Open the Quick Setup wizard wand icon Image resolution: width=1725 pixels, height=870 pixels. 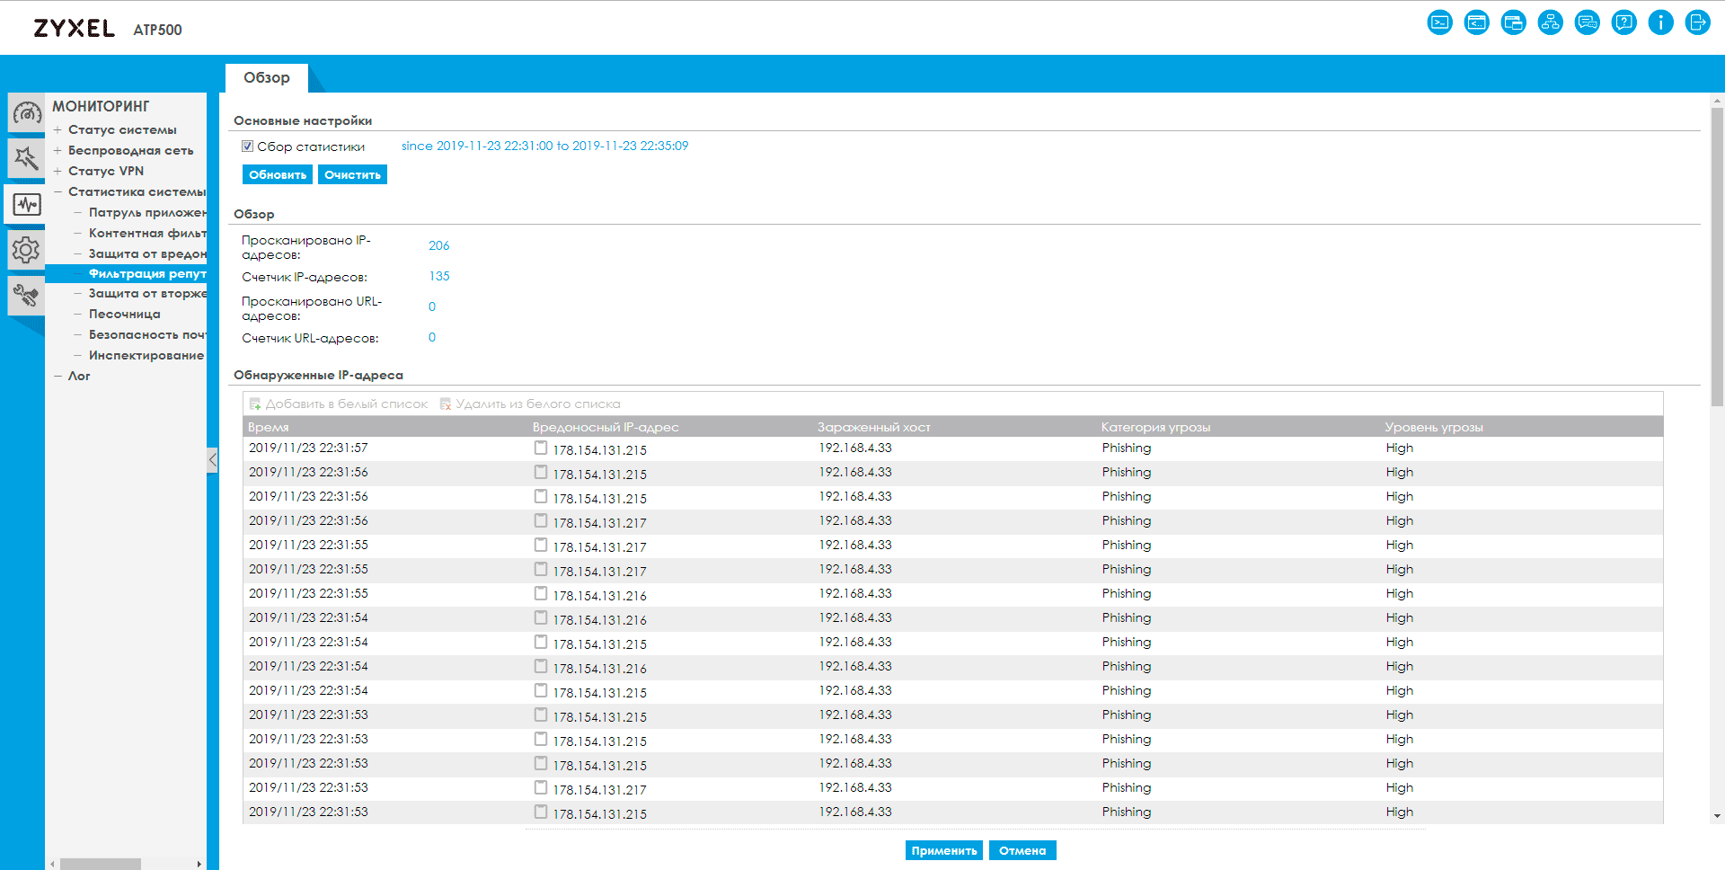(26, 159)
